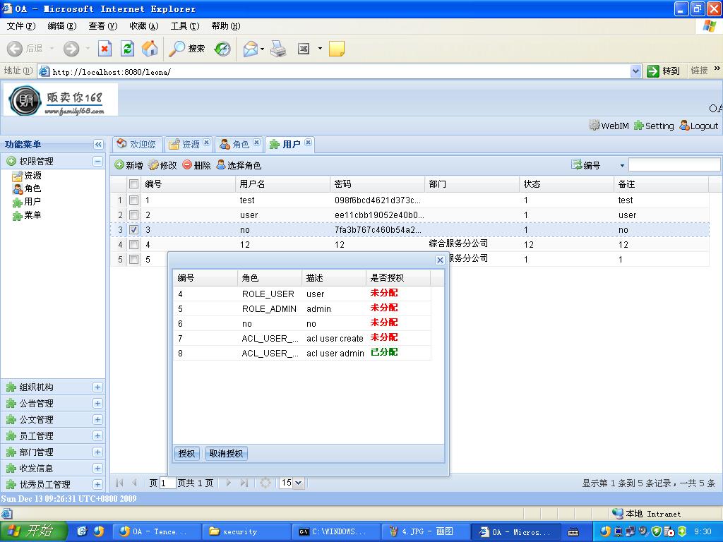Click the 修改 edit user toolbar icon

pyautogui.click(x=153, y=165)
